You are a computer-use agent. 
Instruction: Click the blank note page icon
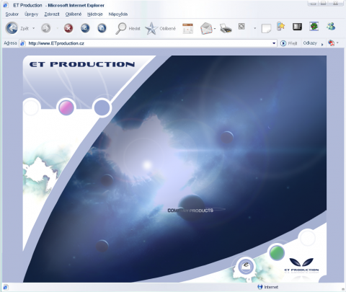pos(266,28)
